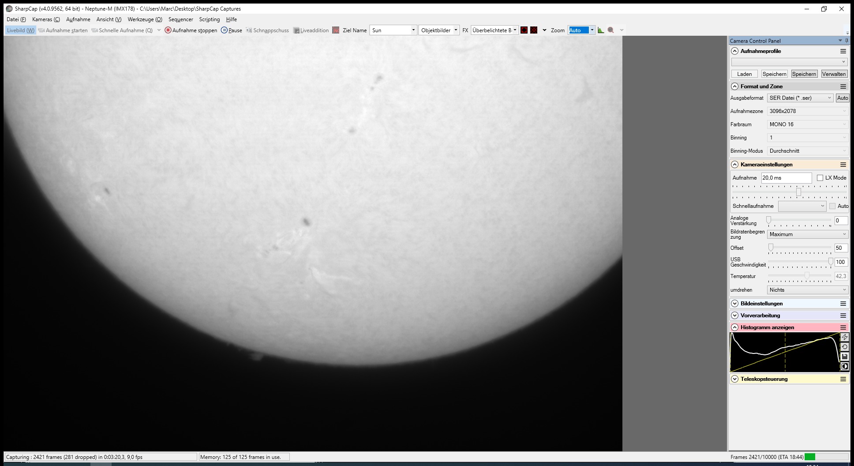The image size is (854, 466).
Task: Click the red NC icon before Ziel Name
Action: pos(336,30)
